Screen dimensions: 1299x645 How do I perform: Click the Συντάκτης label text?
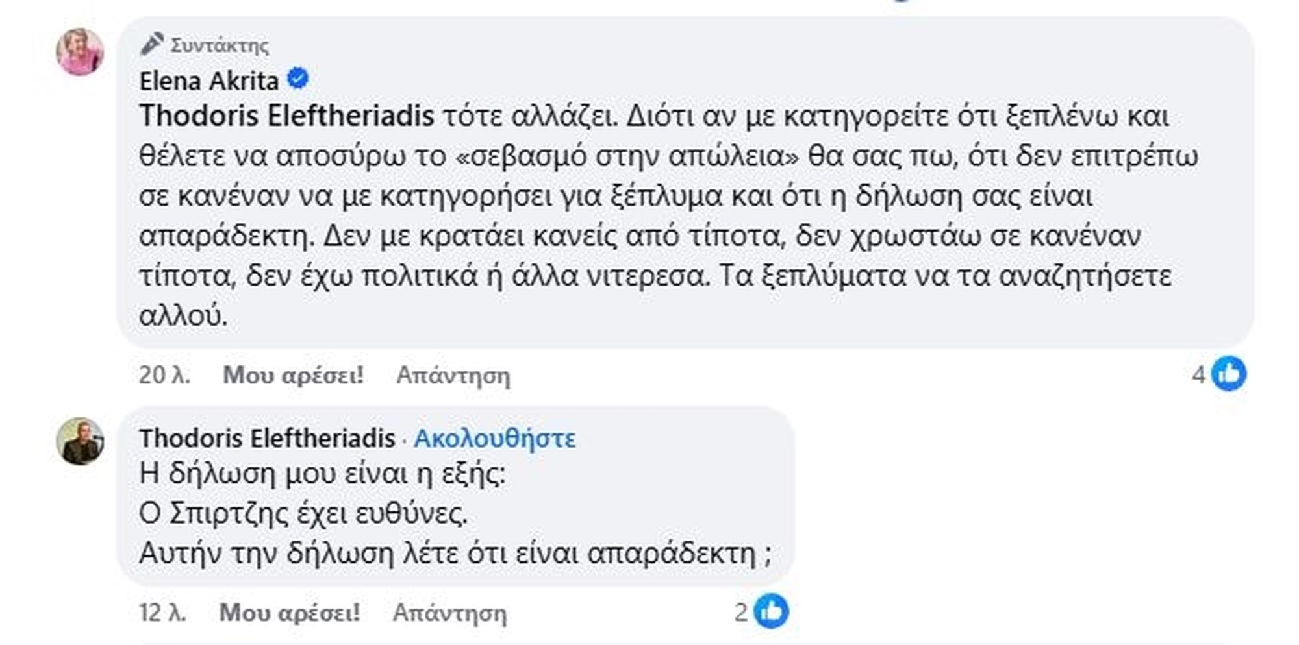[x=220, y=45]
